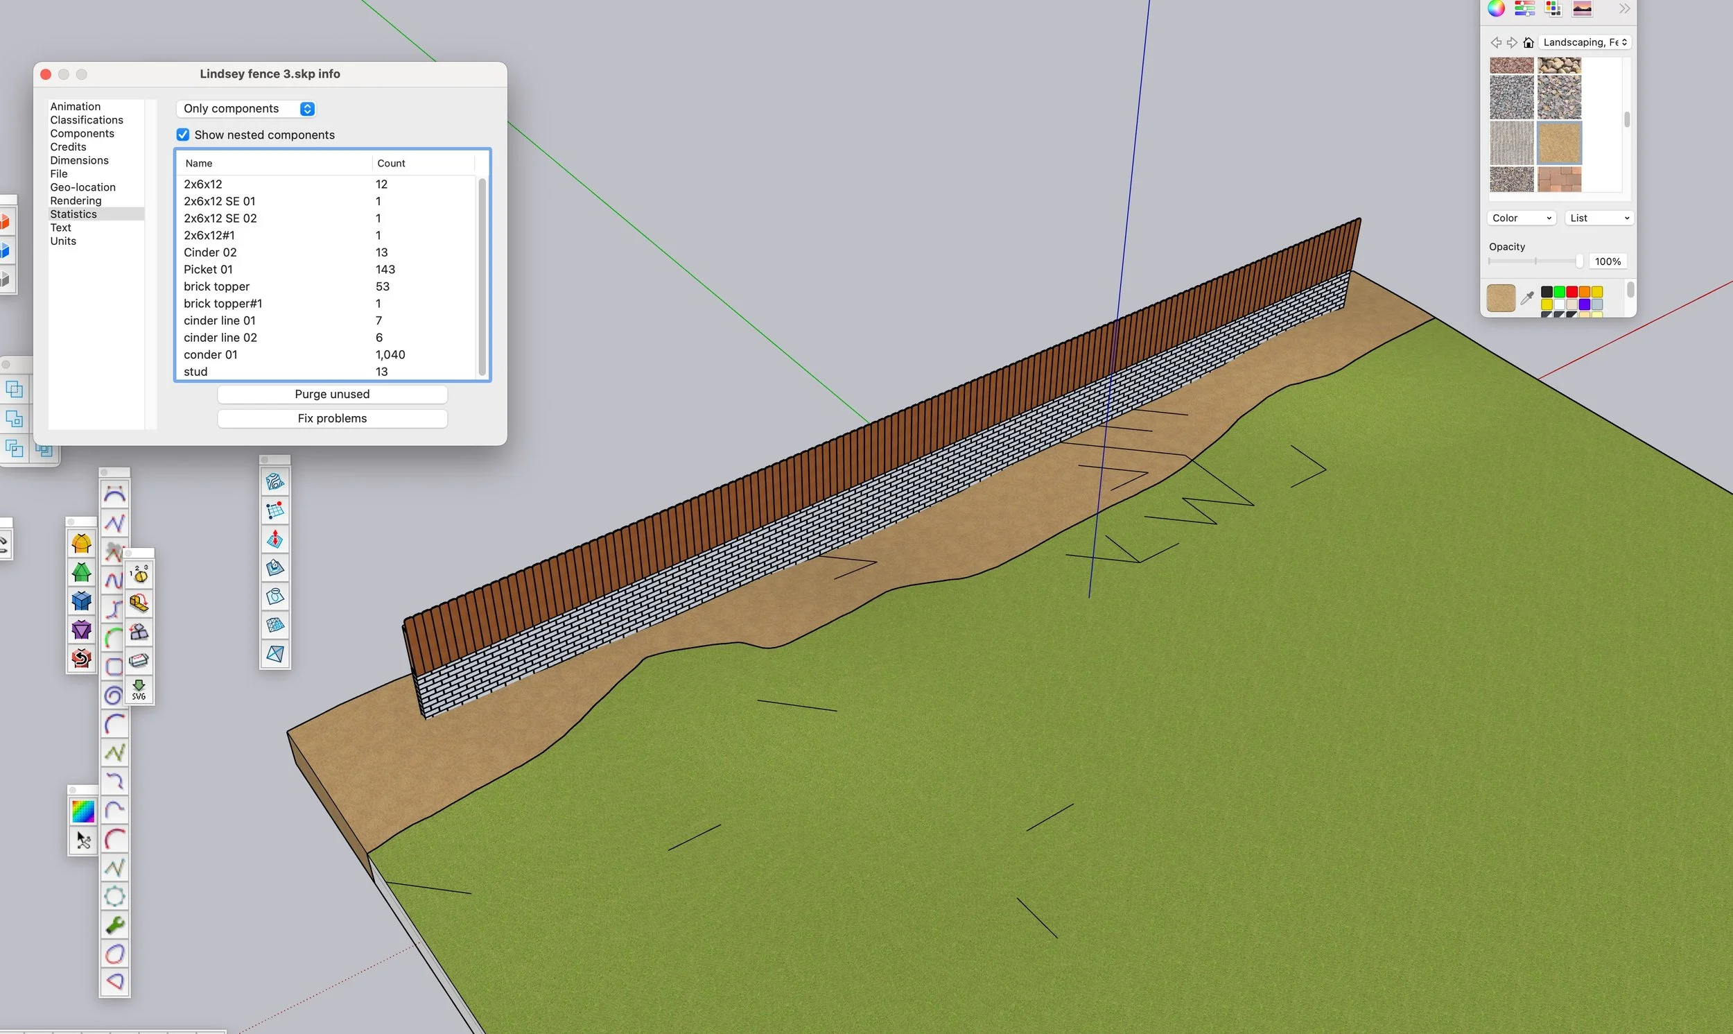Select the river rock material thumbnail
The width and height of the screenshot is (1733, 1034).
[1559, 65]
